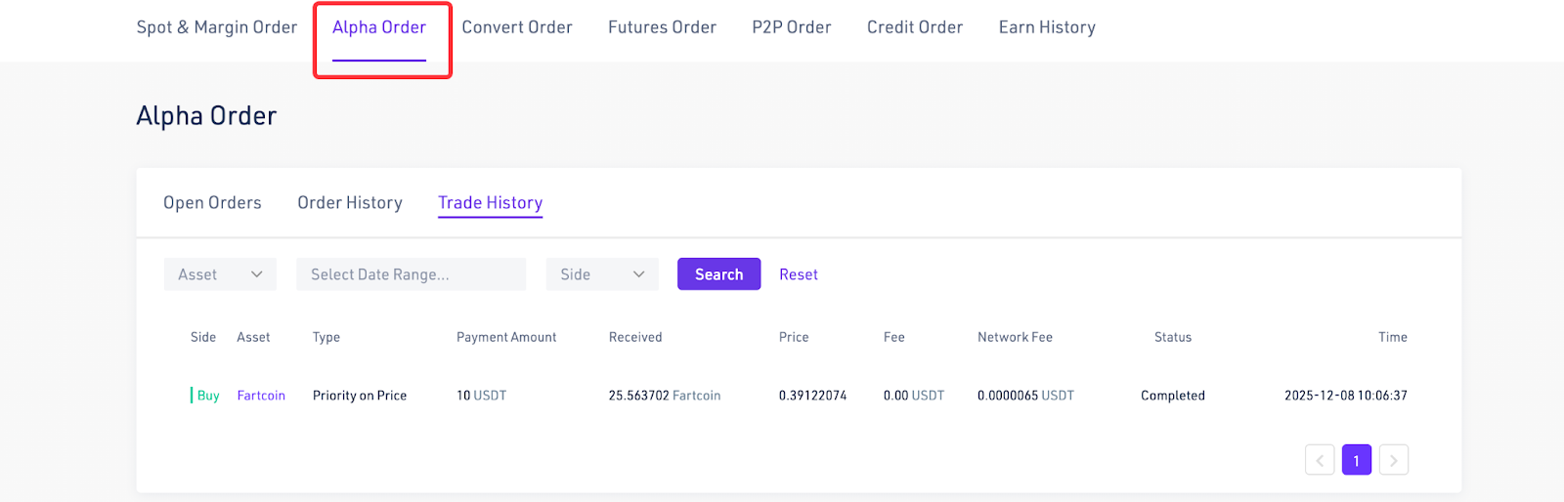The image size is (1564, 502).
Task: Click the Select Date Range field
Action: (x=411, y=274)
